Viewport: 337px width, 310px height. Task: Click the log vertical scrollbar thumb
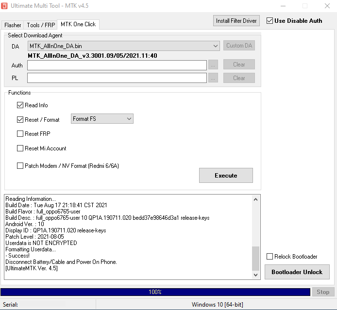pyautogui.click(x=255, y=259)
